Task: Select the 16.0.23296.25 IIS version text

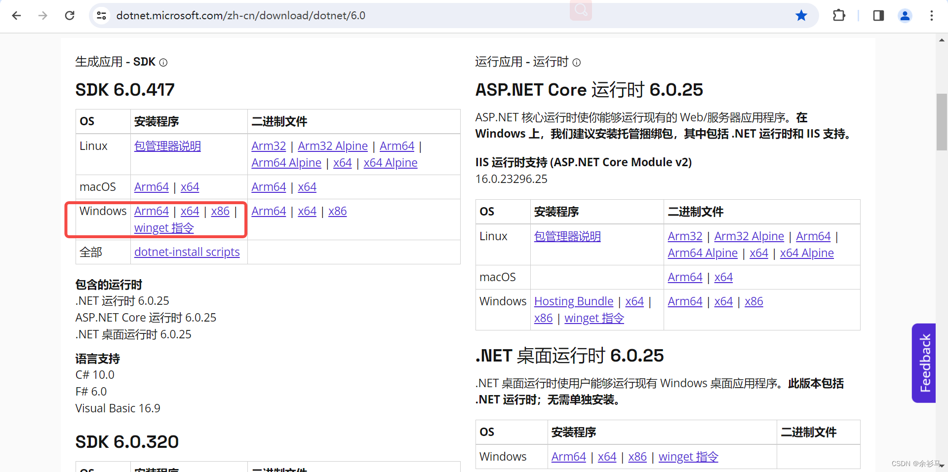Action: 512,179
